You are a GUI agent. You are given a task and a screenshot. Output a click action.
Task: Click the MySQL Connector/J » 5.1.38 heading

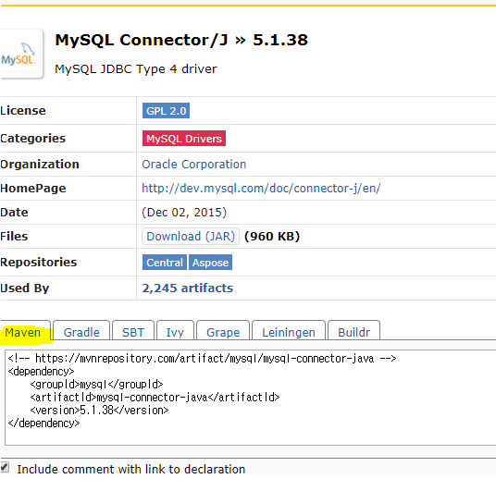tap(181, 40)
